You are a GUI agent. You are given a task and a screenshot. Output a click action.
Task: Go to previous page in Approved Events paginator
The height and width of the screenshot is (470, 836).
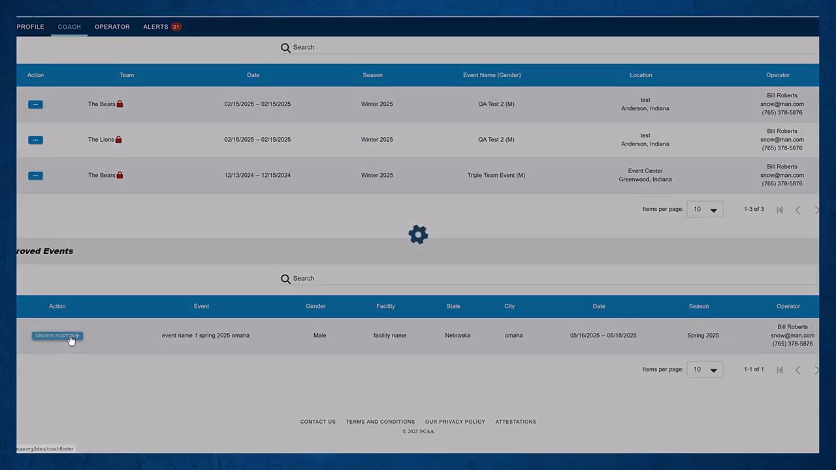pos(797,370)
